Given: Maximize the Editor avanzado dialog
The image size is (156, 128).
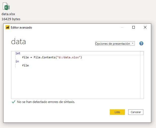Looking at the screenshot, I should click(134, 28).
